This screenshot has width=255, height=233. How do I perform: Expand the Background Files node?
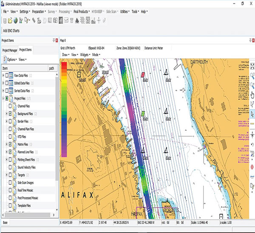(6, 114)
